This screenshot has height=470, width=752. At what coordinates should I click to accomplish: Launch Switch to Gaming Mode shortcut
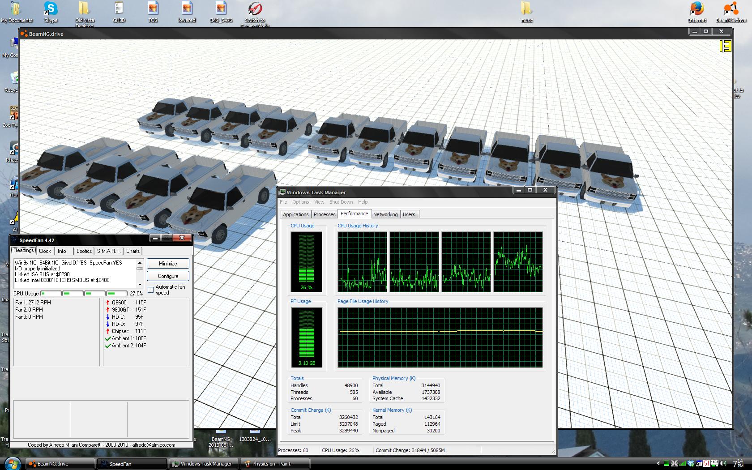click(255, 14)
